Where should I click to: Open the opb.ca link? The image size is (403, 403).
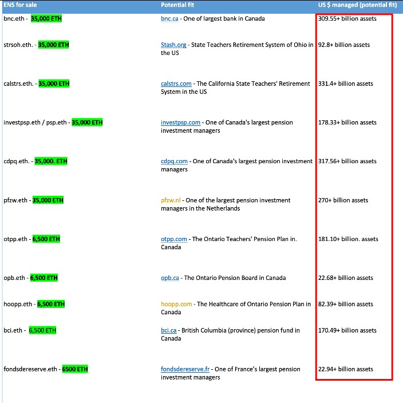click(x=171, y=278)
